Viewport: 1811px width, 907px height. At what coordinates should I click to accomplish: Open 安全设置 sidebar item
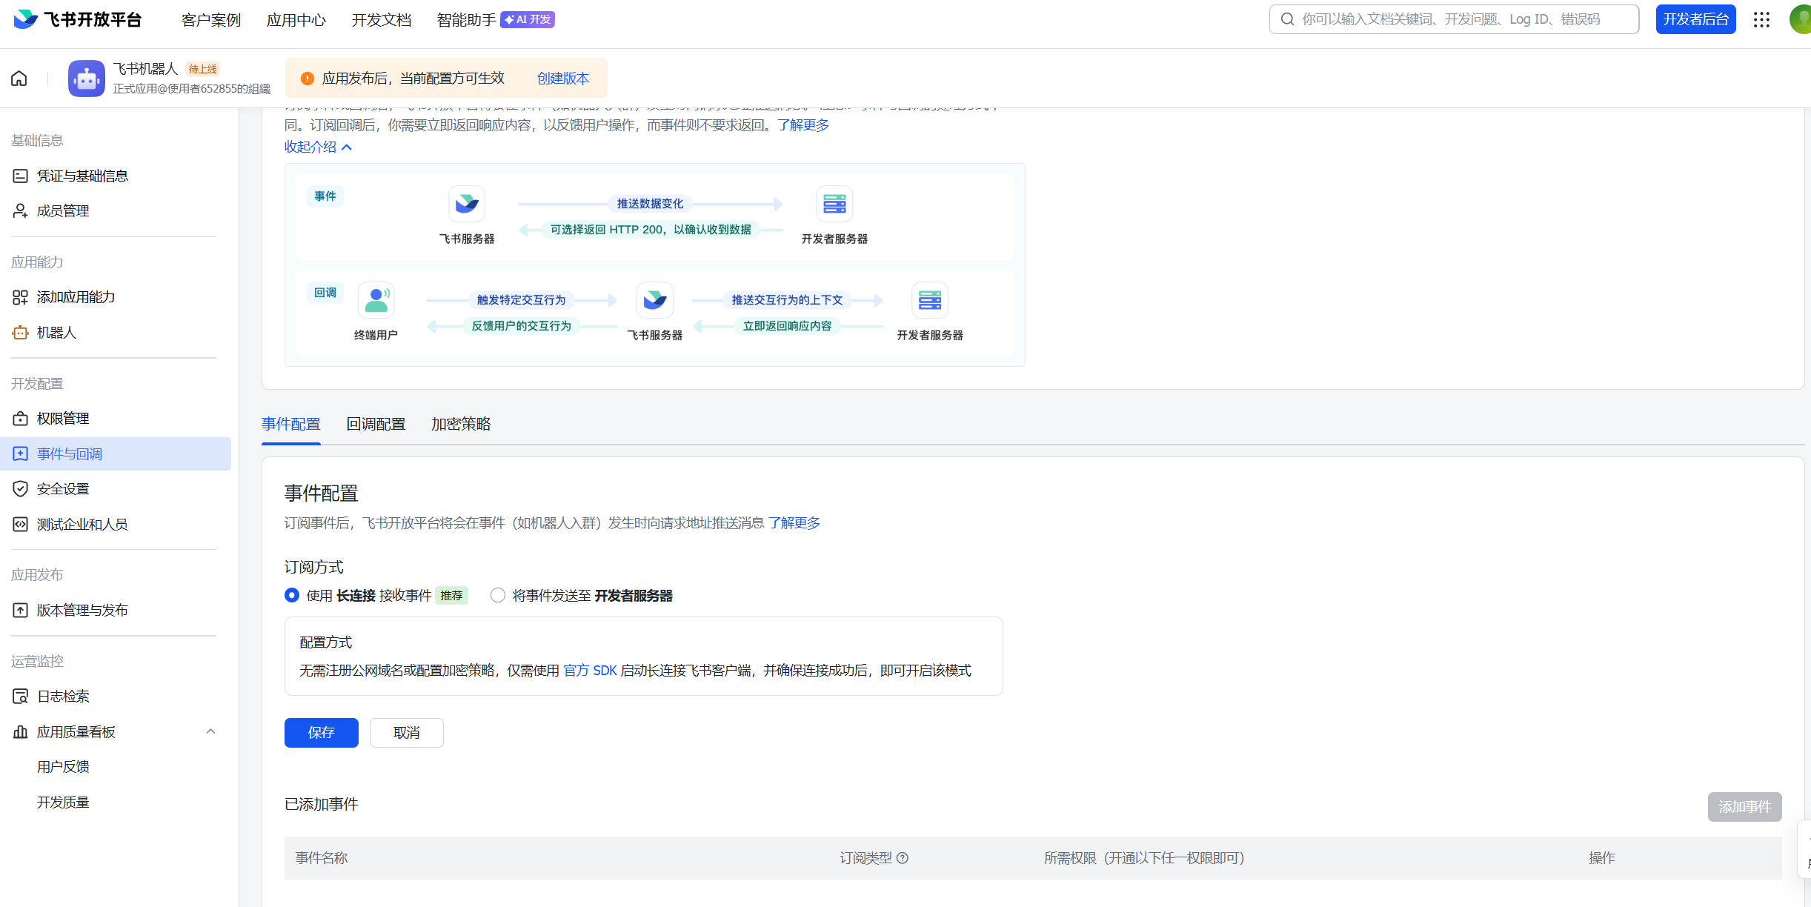[x=63, y=489]
